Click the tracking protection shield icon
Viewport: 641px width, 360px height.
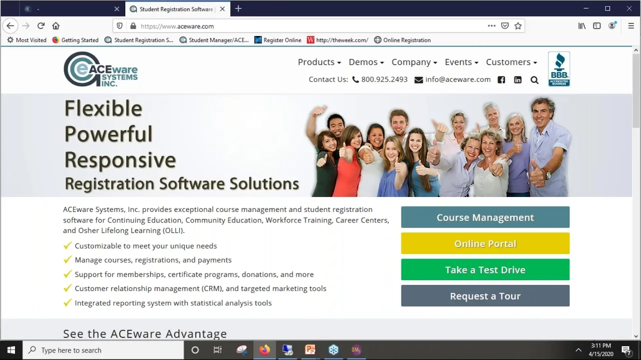click(120, 26)
